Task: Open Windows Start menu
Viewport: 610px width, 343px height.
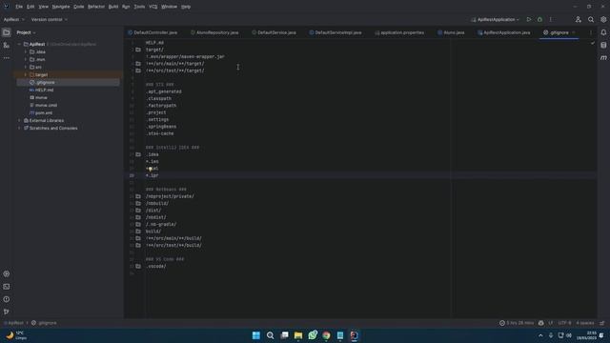Action: [x=256, y=335]
